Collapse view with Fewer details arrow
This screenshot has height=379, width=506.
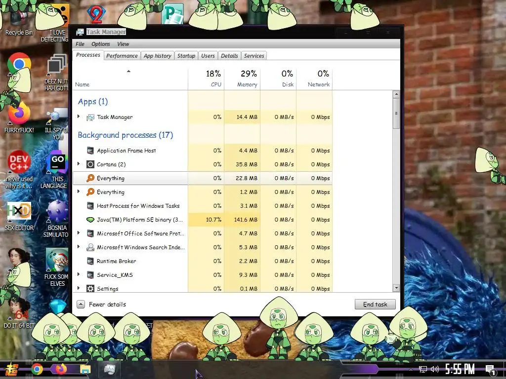pyautogui.click(x=81, y=304)
